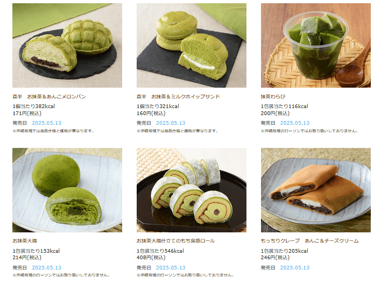This screenshot has height=284, width=381.
Task: Click the もっちりクレープ あんこ＆チーズクリーム title
Action: pyautogui.click(x=309, y=241)
